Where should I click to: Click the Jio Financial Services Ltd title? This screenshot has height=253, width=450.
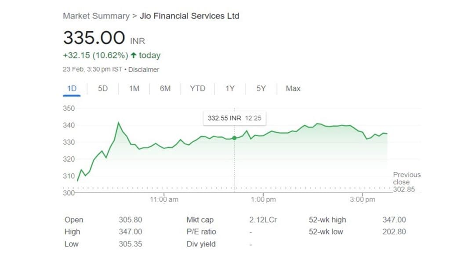click(189, 16)
